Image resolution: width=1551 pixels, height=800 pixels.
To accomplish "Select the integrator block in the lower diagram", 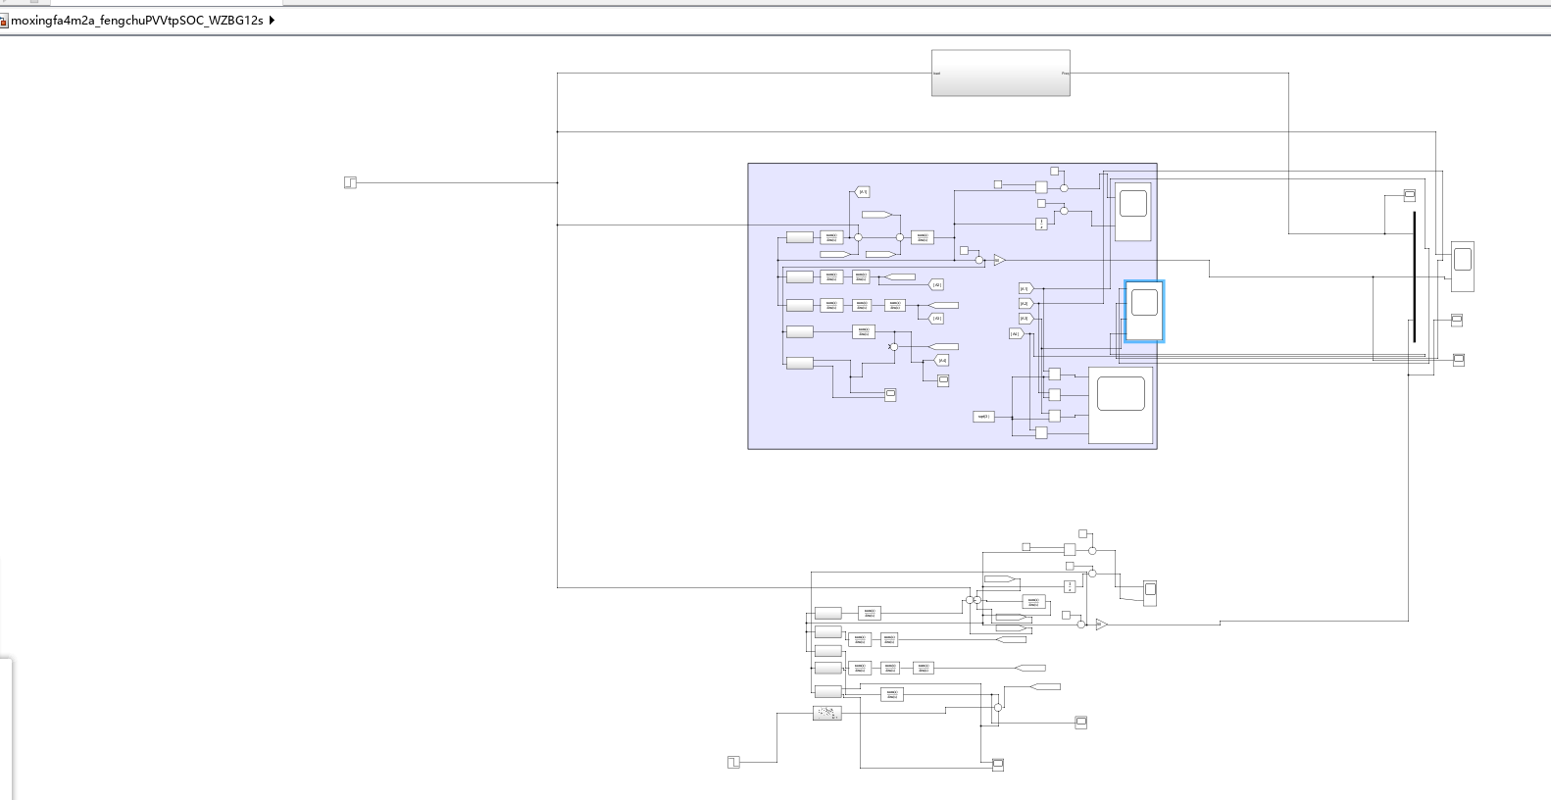I will [1070, 586].
